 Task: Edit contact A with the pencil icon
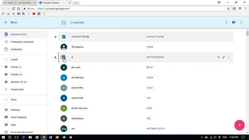click(x=224, y=57)
